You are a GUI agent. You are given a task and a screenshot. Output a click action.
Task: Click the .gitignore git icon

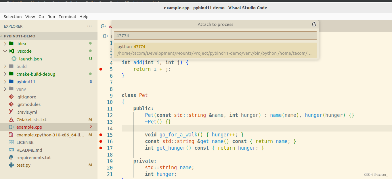pos(11,97)
